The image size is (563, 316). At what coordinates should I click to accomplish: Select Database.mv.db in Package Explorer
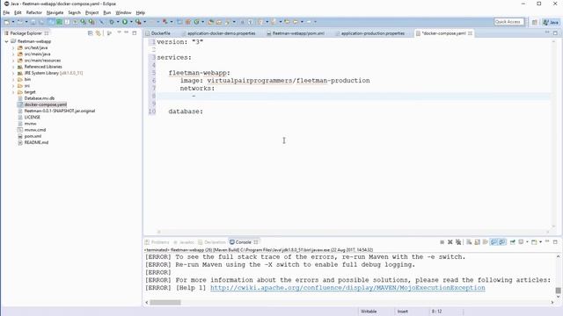pyautogui.click(x=39, y=98)
